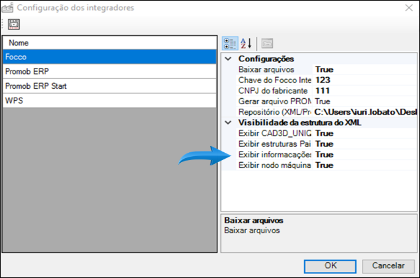420x278 pixels.
Task: Change the Exibir estruturas Pai True value
Action: coord(364,144)
